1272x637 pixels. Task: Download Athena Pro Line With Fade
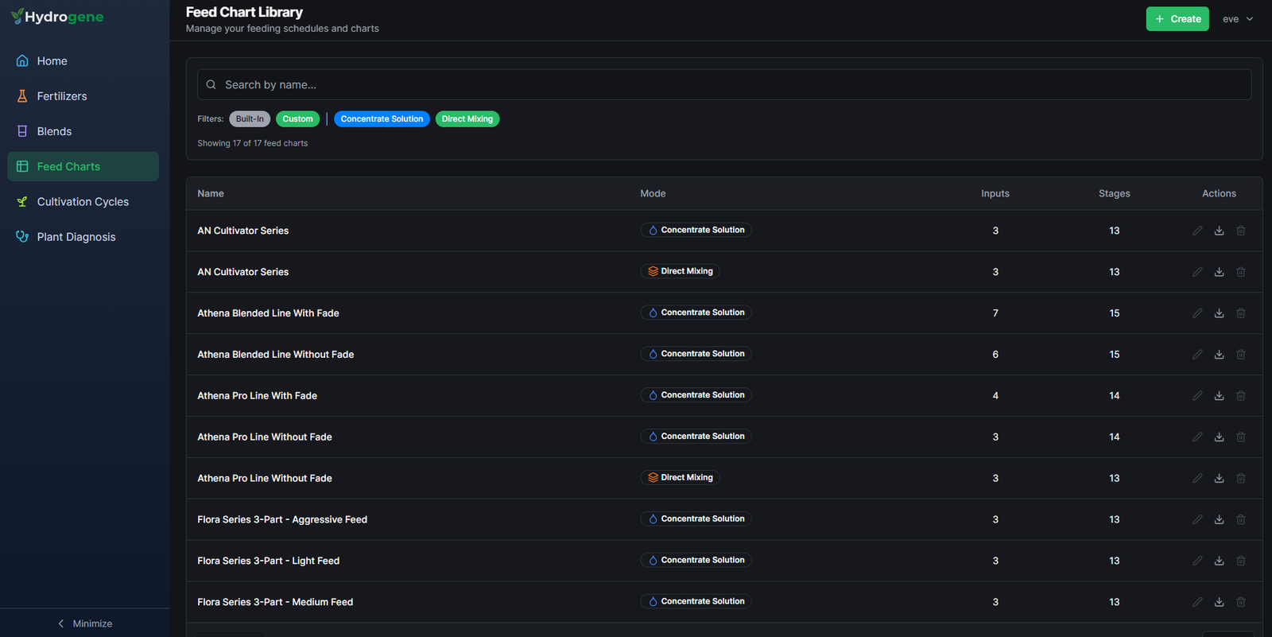(1219, 396)
